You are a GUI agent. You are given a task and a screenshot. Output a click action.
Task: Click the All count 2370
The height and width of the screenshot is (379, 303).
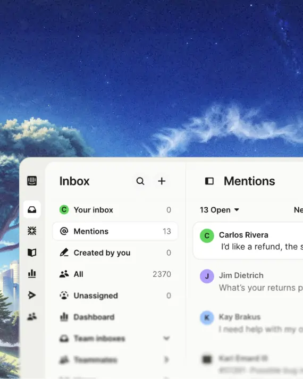pyautogui.click(x=162, y=274)
